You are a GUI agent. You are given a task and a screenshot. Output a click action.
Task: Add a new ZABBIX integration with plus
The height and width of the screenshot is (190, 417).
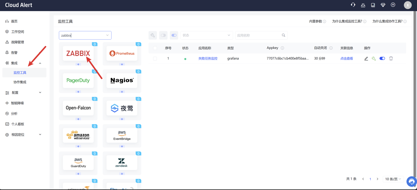78,64
